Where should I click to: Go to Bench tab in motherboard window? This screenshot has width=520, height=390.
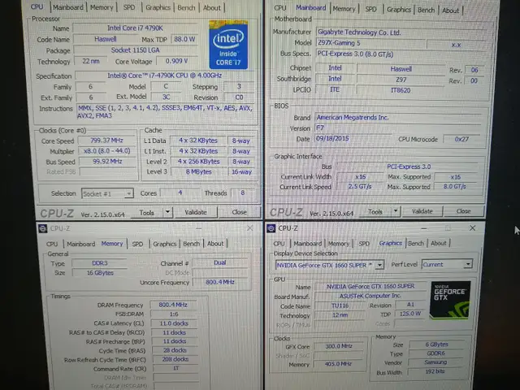(426, 10)
